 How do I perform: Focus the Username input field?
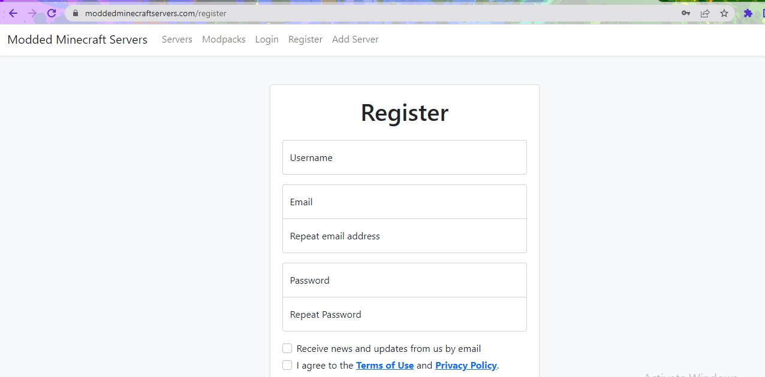tap(405, 157)
